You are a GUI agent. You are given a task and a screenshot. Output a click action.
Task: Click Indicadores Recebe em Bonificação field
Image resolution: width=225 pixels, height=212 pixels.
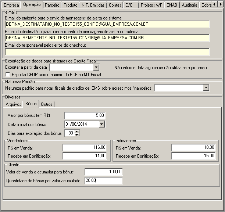[x=193, y=156]
